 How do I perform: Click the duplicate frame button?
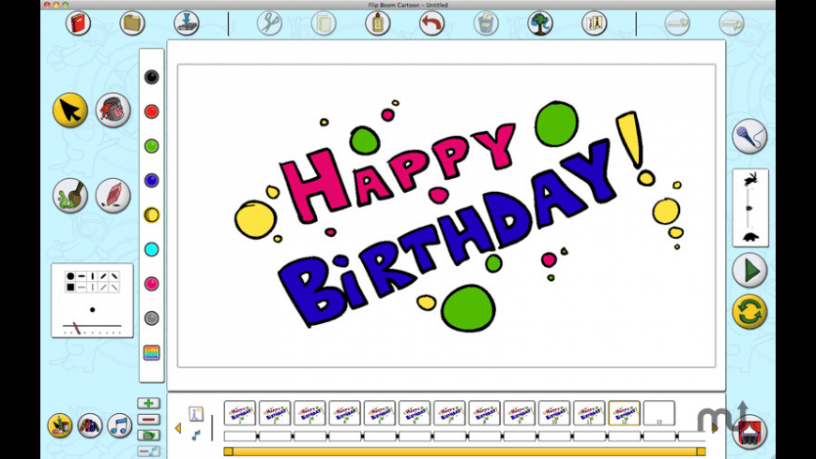click(149, 435)
